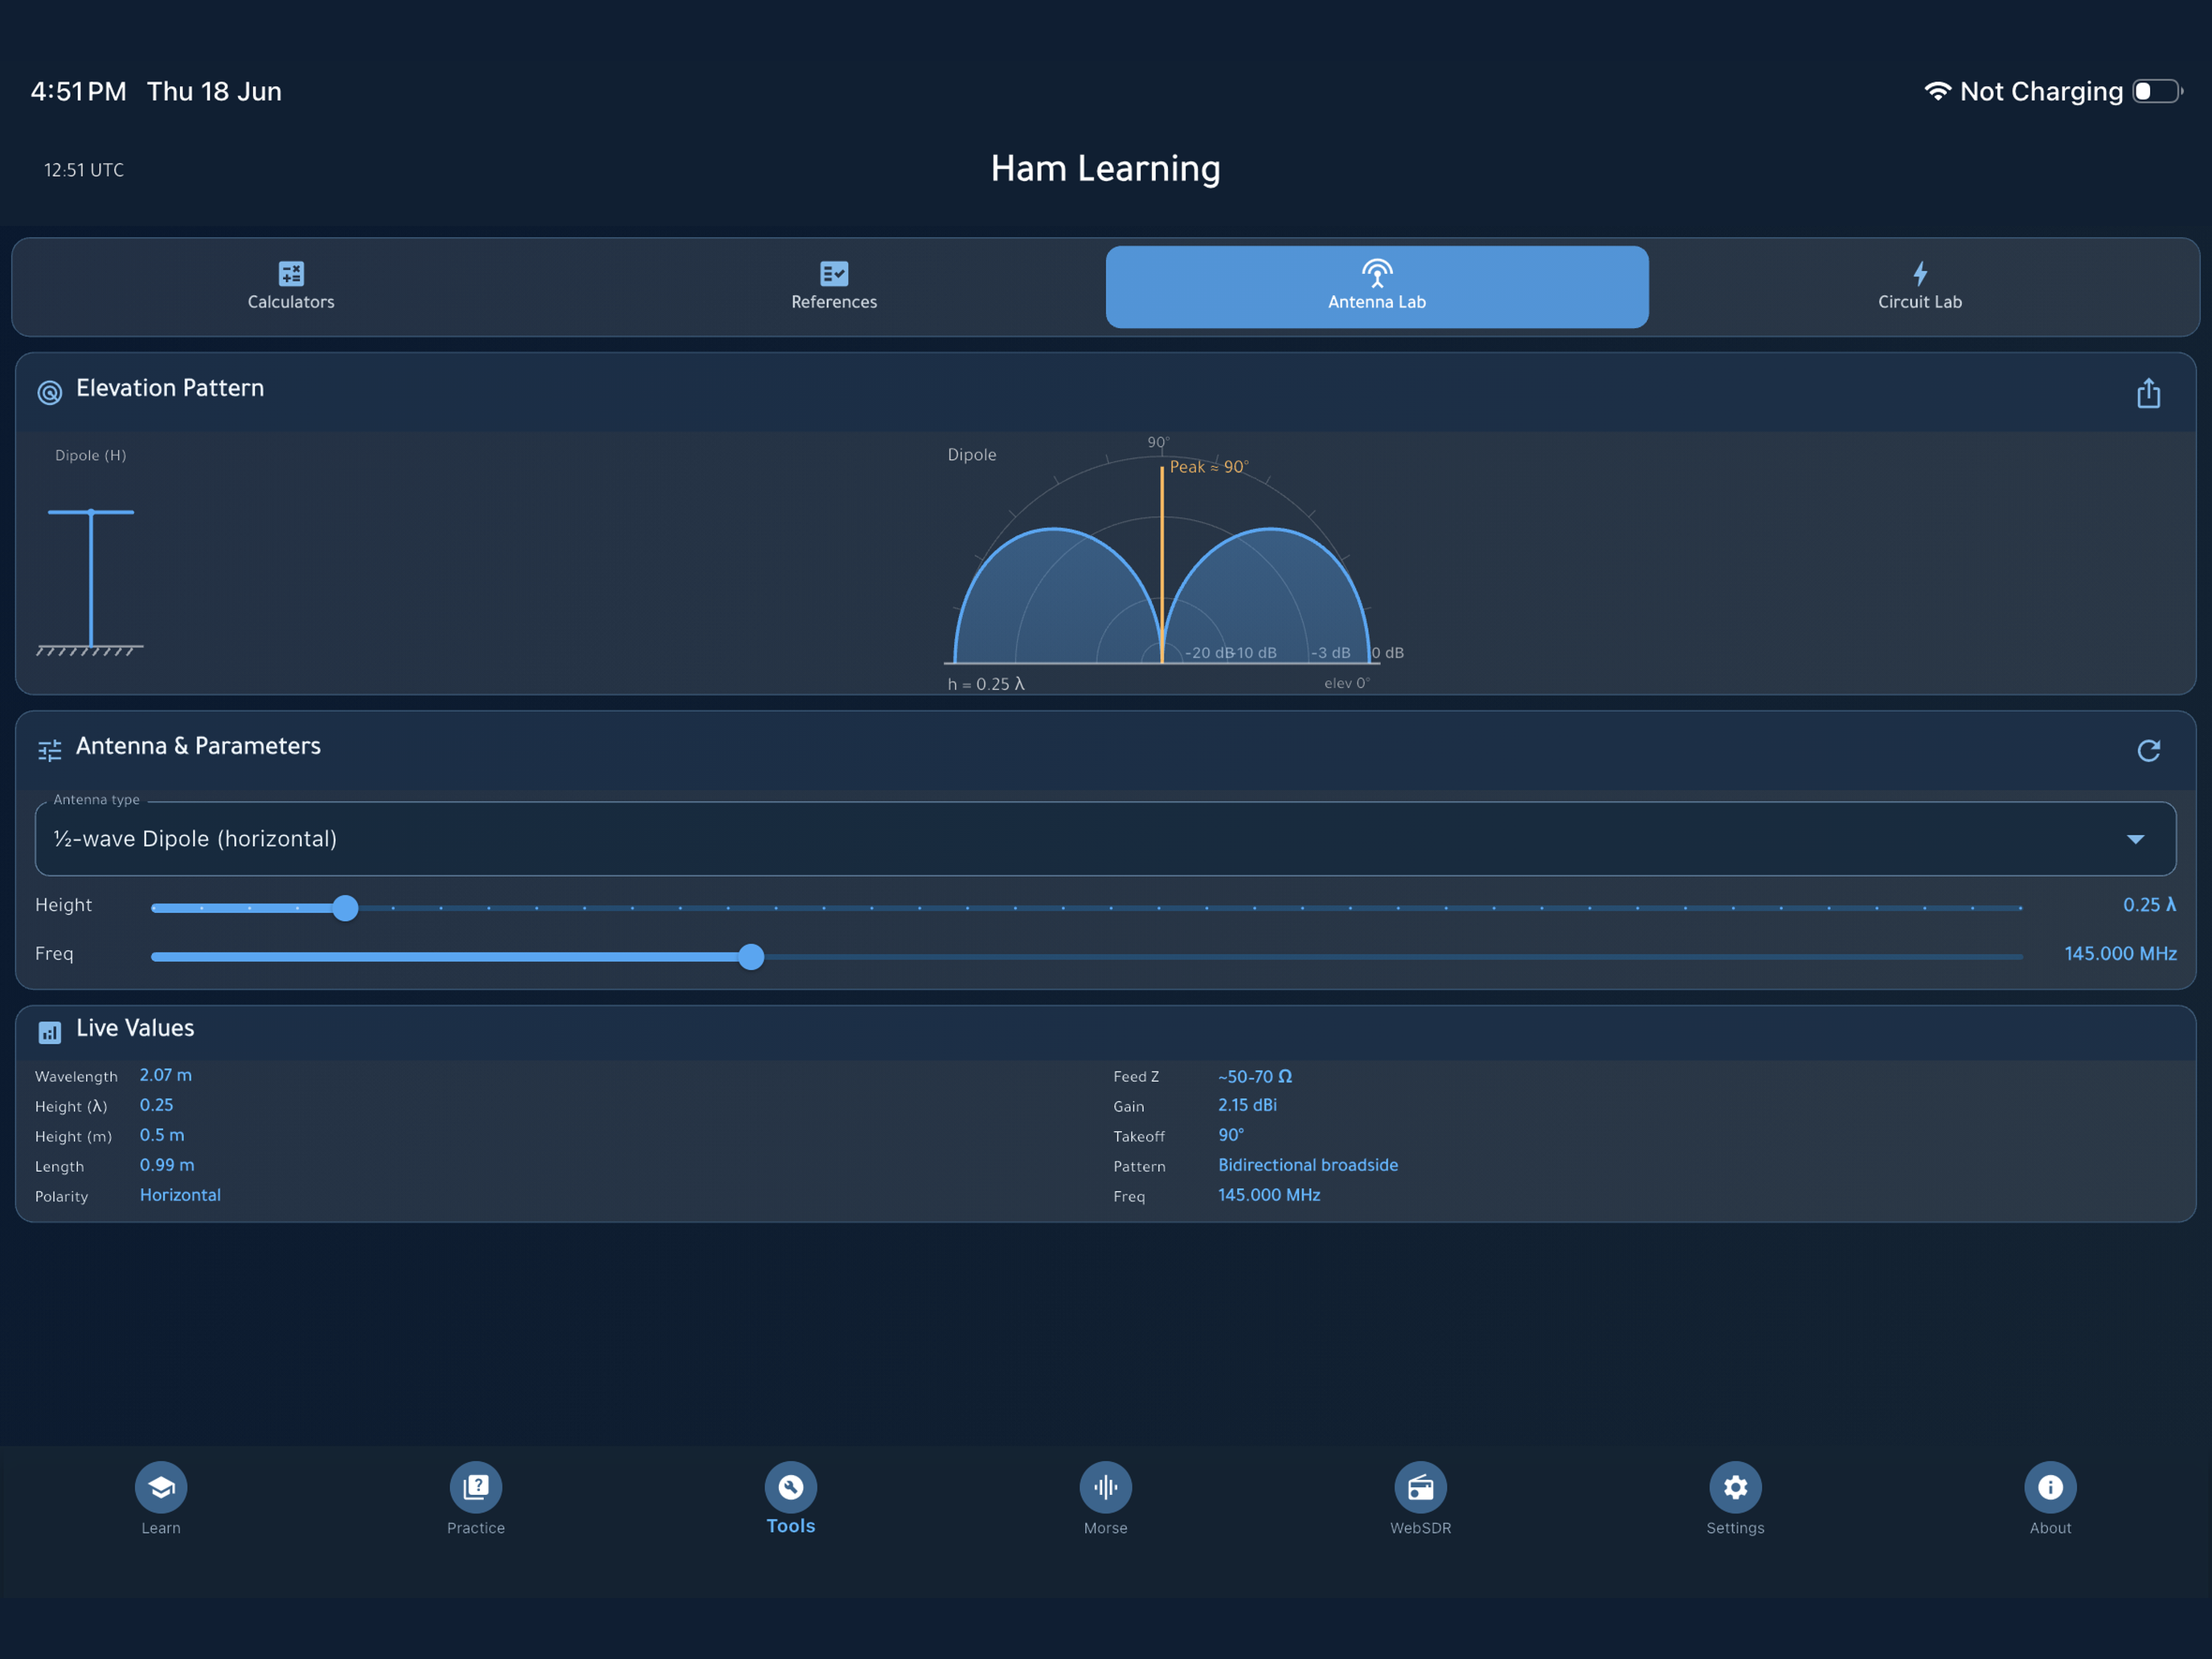
Task: Click the Elevation Pattern target icon
Action: [x=49, y=393]
